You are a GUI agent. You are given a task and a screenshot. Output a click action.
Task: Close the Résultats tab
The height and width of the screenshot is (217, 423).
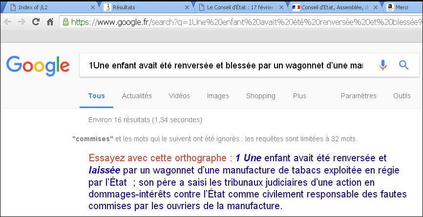187,7
